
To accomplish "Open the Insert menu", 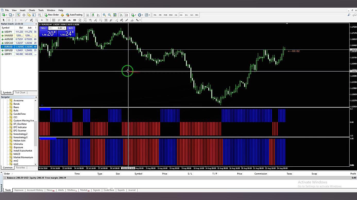I will coord(23,10).
